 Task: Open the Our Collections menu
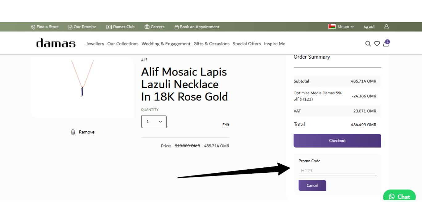(x=123, y=44)
